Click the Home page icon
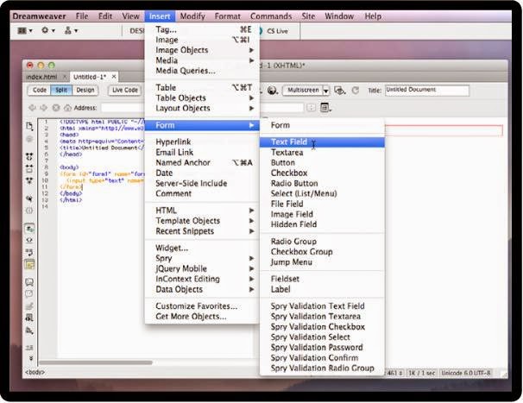523x403 pixels. click(x=67, y=108)
